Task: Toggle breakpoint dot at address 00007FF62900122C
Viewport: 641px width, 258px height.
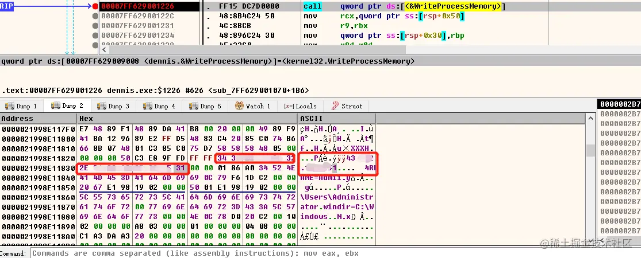Action: click(x=95, y=16)
